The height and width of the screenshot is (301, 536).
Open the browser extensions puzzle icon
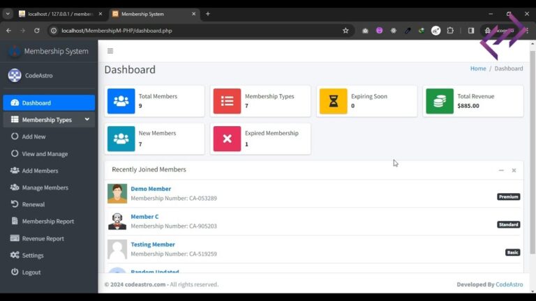pyautogui.click(x=450, y=31)
